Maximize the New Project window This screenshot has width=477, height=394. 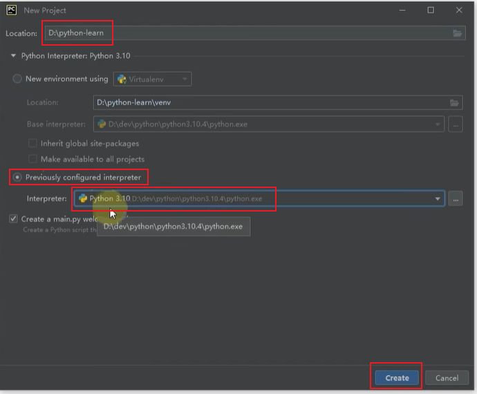coord(431,10)
